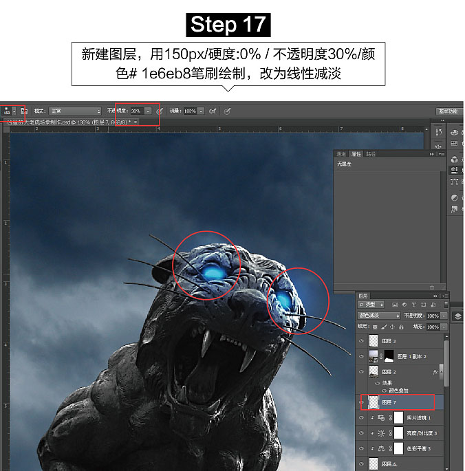This screenshot has width=465, height=471.
Task: Open the layer filter 类型 dropdown
Action: click(371, 305)
